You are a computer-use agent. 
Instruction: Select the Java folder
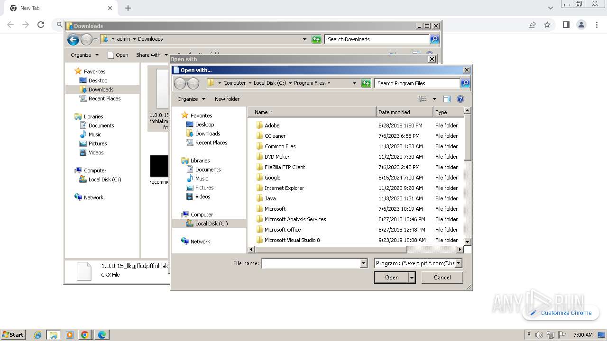pyautogui.click(x=270, y=198)
